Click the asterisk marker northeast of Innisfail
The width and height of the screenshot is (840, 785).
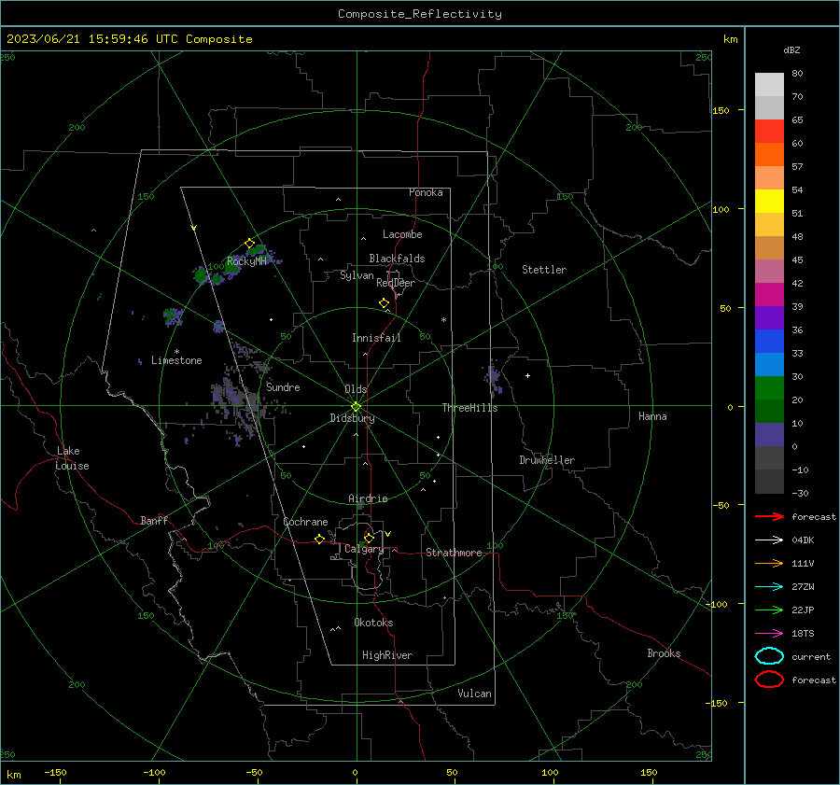[443, 320]
